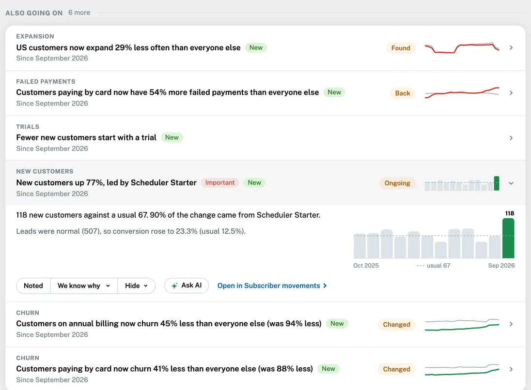Click the '6 more' text
The width and height of the screenshot is (531, 390).
(79, 13)
